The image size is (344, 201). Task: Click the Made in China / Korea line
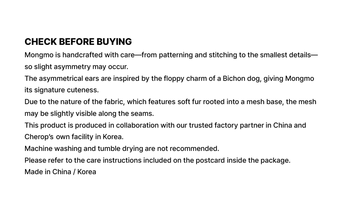coord(60,172)
